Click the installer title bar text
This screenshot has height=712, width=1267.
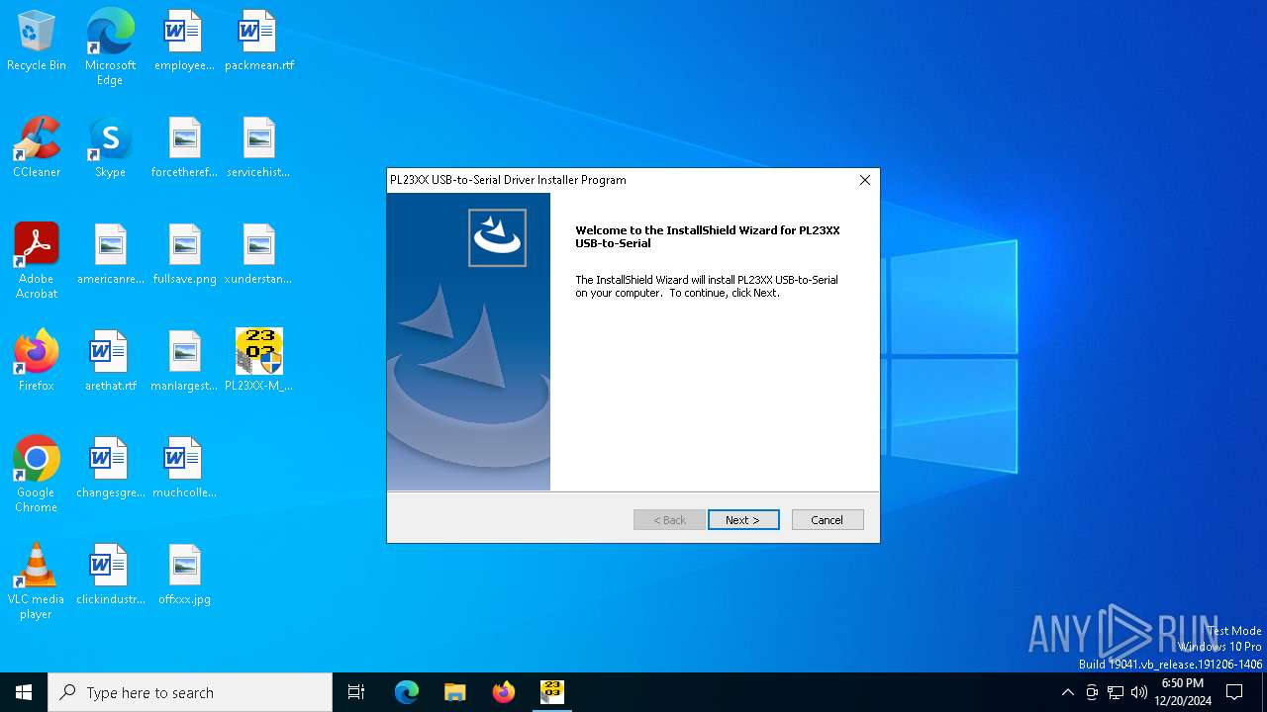pyautogui.click(x=508, y=180)
